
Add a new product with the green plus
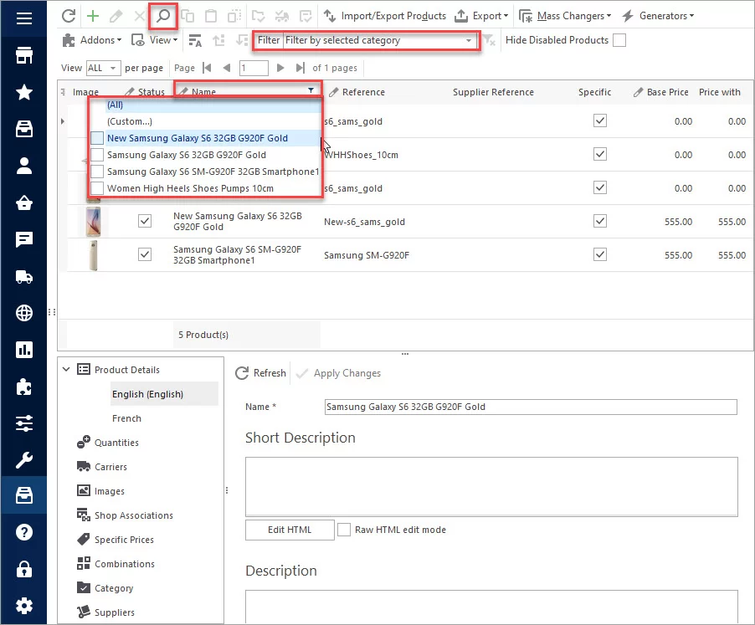pyautogui.click(x=93, y=16)
